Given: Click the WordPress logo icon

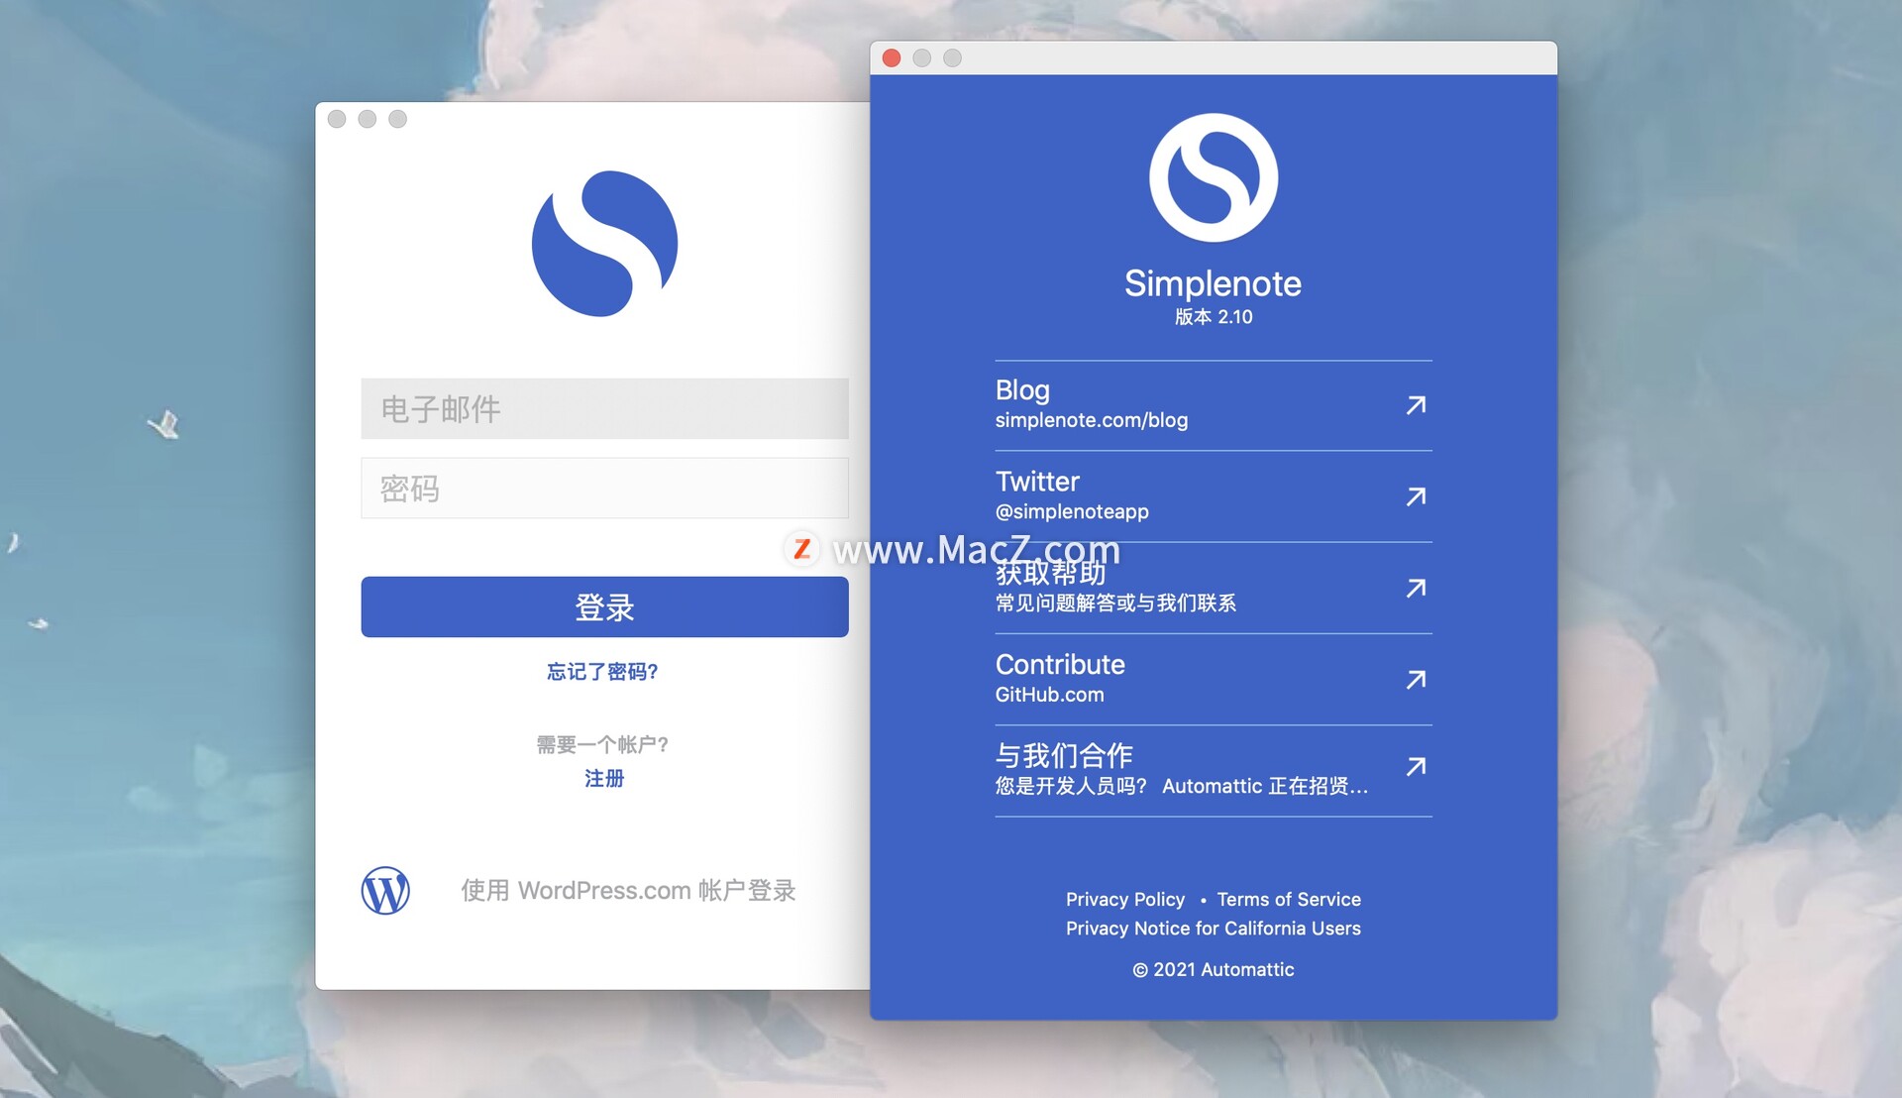Looking at the screenshot, I should pyautogui.click(x=385, y=890).
